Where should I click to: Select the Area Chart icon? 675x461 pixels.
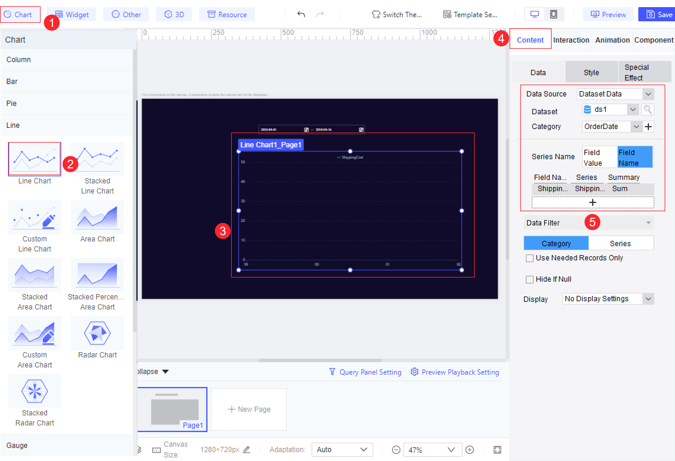coord(97,217)
